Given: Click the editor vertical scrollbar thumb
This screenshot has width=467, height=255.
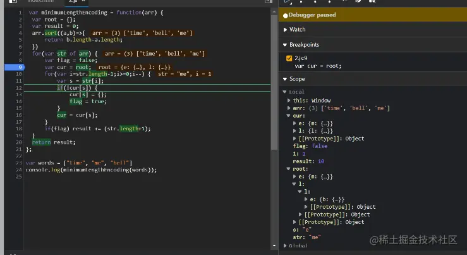Looking at the screenshot, I should tap(274, 82).
